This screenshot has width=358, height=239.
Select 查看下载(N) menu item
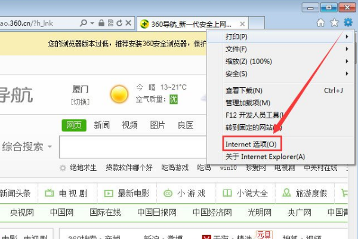point(280,91)
